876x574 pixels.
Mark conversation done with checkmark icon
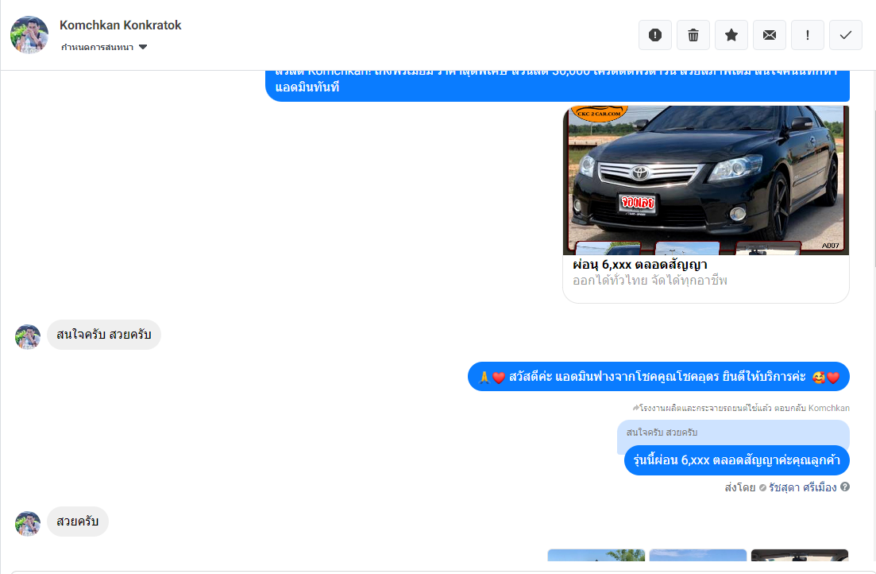click(845, 35)
